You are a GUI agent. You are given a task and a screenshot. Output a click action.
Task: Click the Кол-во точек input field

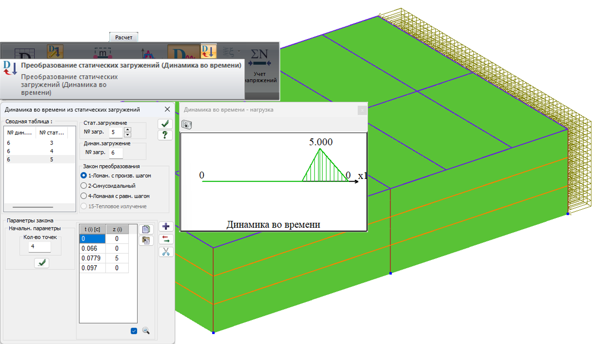pos(39,247)
